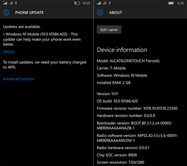Select Carrier: T-Mobile line

point(111,68)
